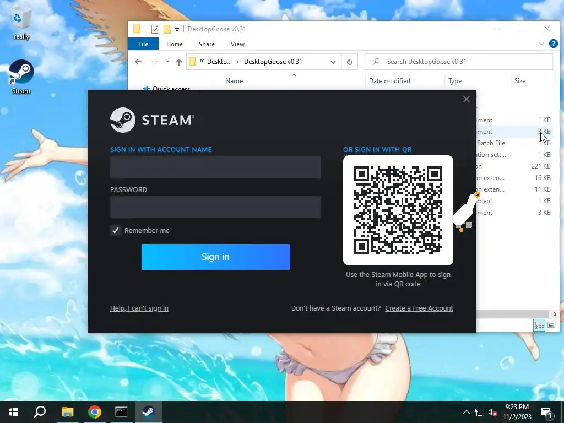564x423 pixels.
Task: Open the File tab in Explorer
Action: click(x=143, y=44)
